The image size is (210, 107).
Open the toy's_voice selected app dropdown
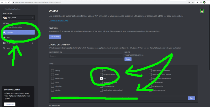(x=18, y=18)
